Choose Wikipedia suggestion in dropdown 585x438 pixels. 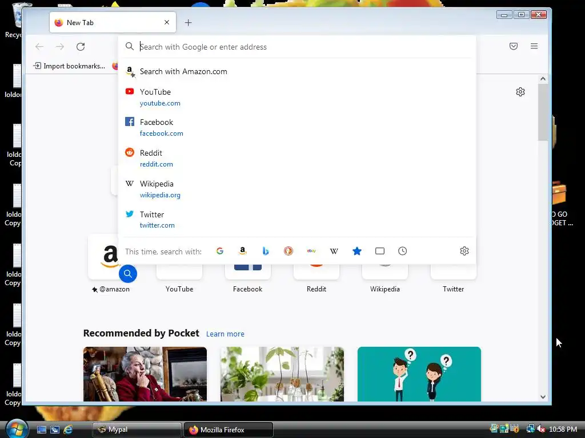pyautogui.click(x=297, y=189)
